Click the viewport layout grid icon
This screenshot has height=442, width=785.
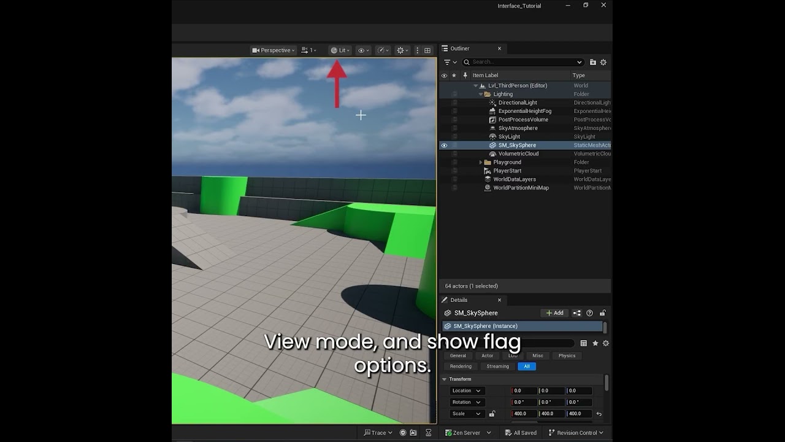[427, 50]
